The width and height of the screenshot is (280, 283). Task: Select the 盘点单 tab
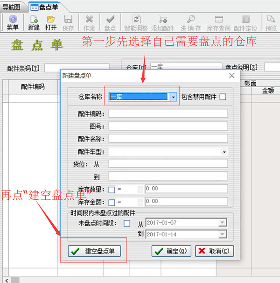coord(44,7)
